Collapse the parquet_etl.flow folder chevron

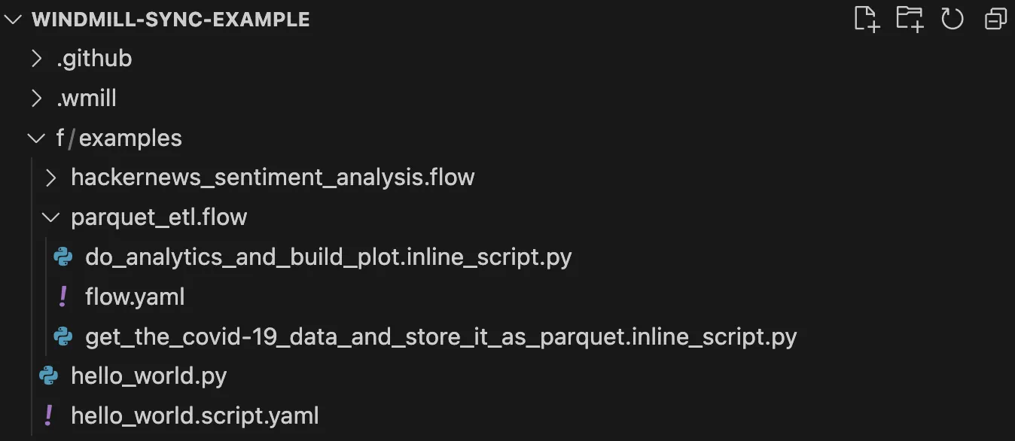pos(50,218)
